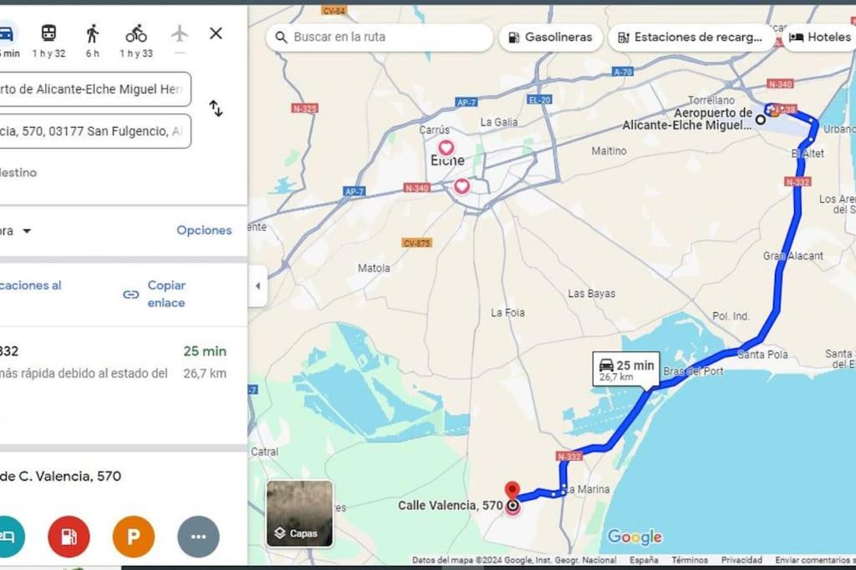This screenshot has height=570, width=856.
Task: Show Estaciones de recarga chip
Action: (690, 37)
